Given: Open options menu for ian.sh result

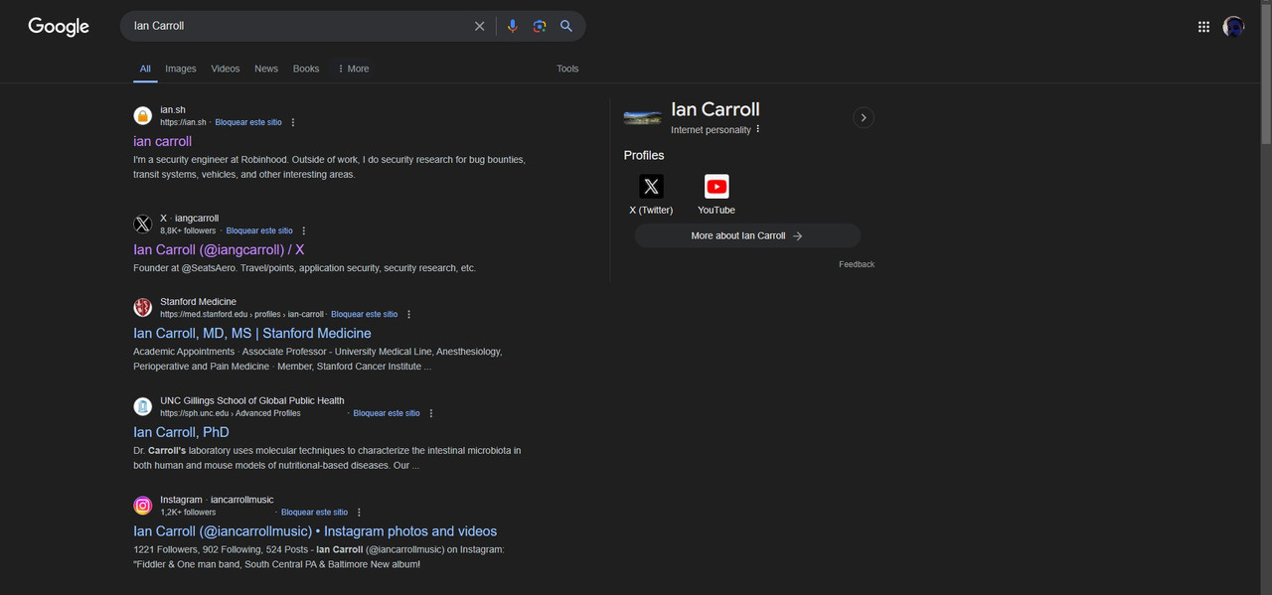Looking at the screenshot, I should [293, 122].
